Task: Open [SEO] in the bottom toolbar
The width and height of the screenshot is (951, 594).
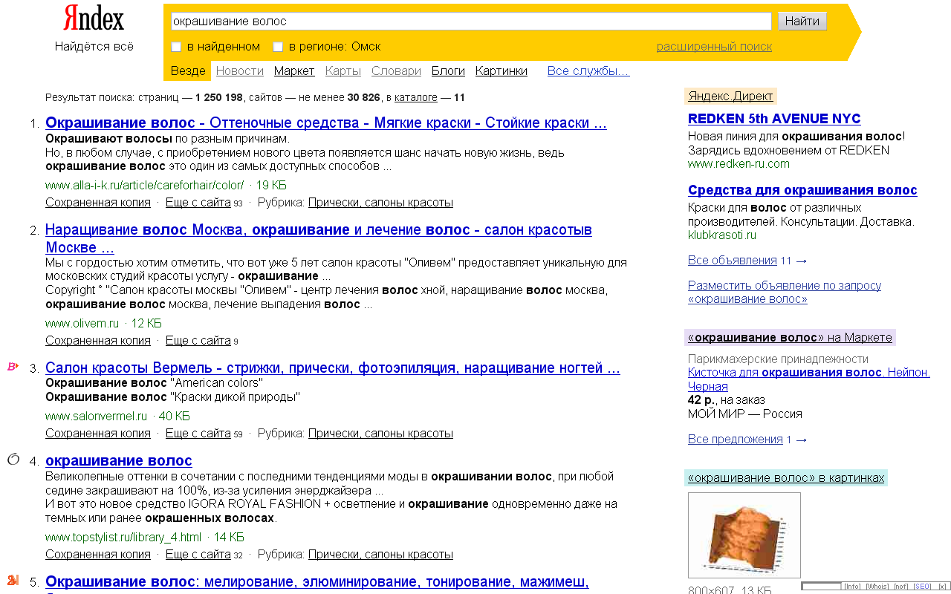Action: point(922,585)
